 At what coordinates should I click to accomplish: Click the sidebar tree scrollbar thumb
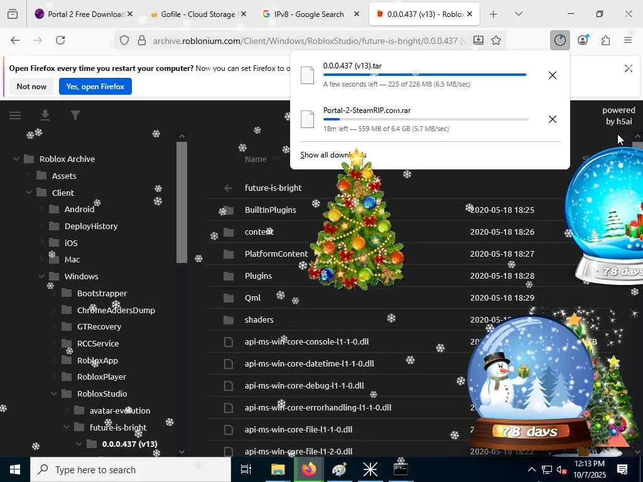181,202
